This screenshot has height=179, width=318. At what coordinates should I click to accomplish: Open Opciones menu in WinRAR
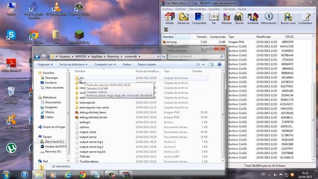tap(229, 9)
